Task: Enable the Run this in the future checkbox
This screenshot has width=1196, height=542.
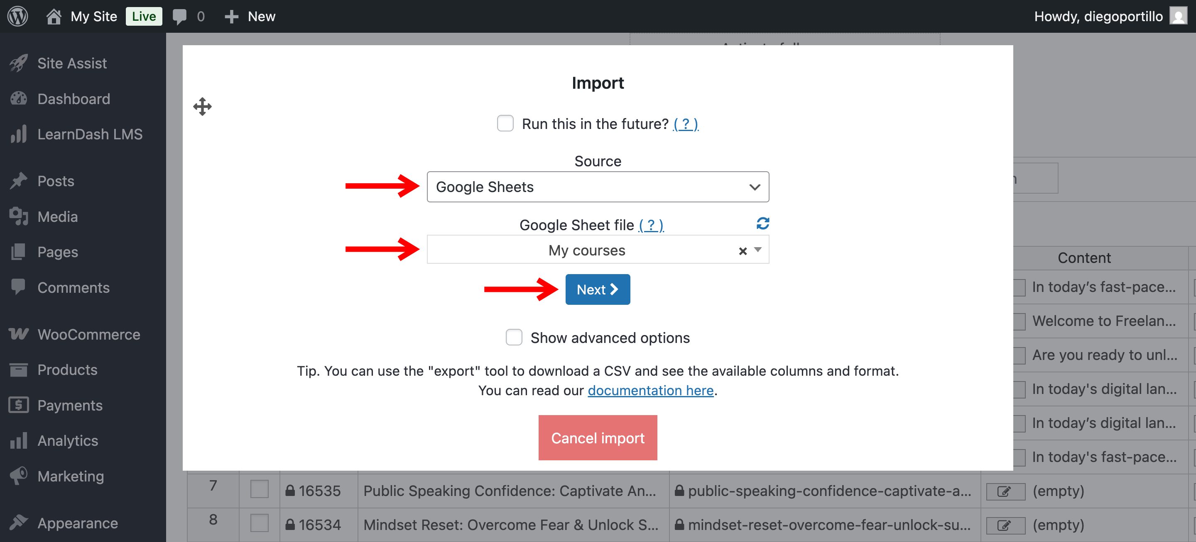Action: [x=505, y=124]
